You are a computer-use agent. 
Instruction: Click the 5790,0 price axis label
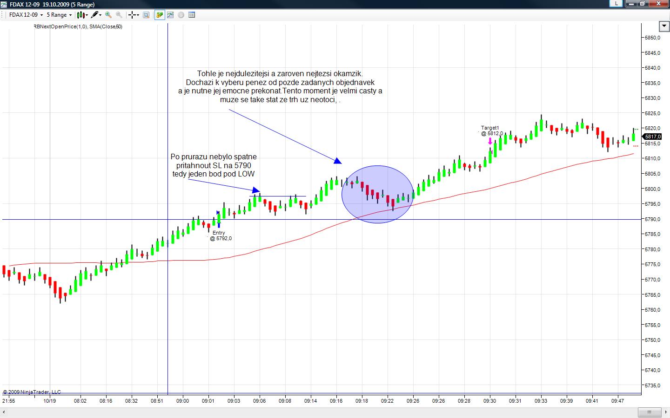coord(652,219)
